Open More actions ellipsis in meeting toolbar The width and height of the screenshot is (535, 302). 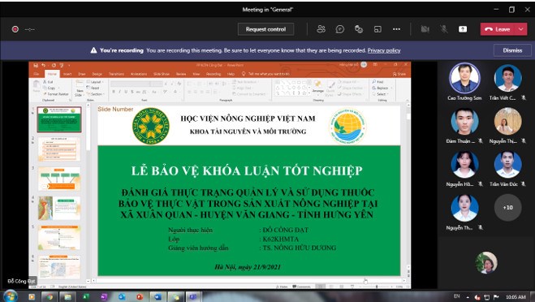click(396, 29)
